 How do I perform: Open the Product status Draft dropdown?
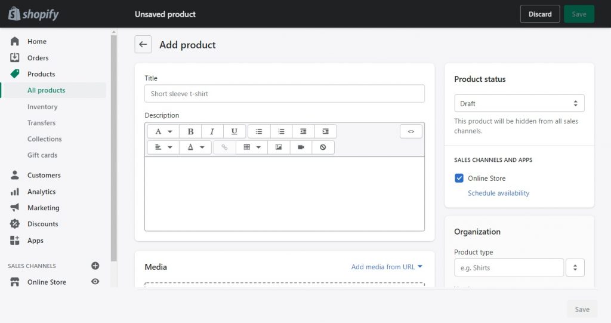tap(519, 103)
